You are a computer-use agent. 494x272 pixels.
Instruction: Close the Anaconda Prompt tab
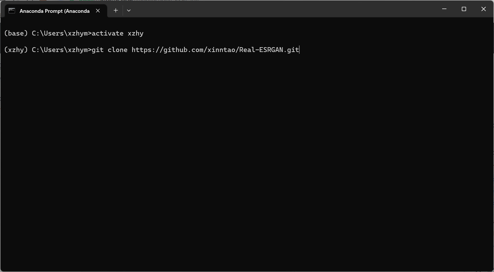(x=98, y=11)
